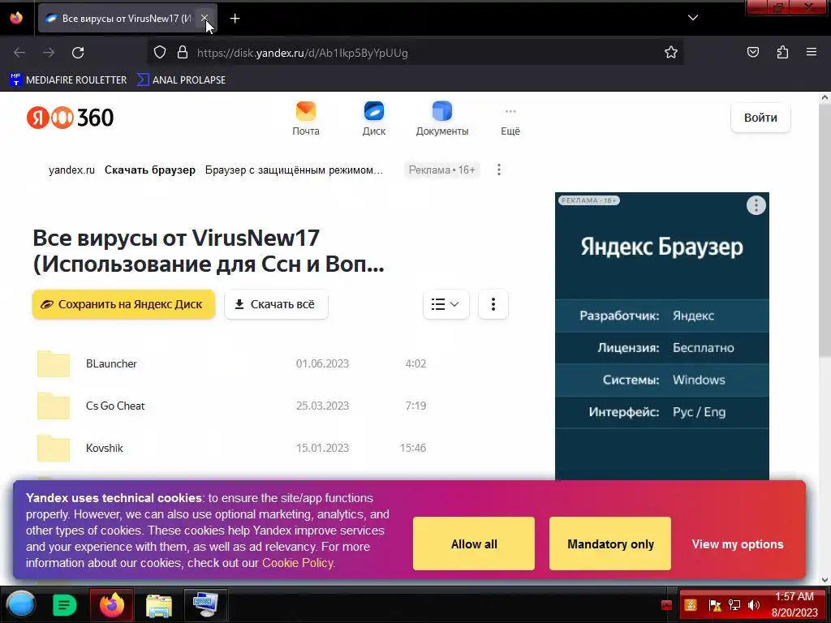The height and width of the screenshot is (623, 831).
Task: Open Почта mail service icon
Action: (306, 118)
